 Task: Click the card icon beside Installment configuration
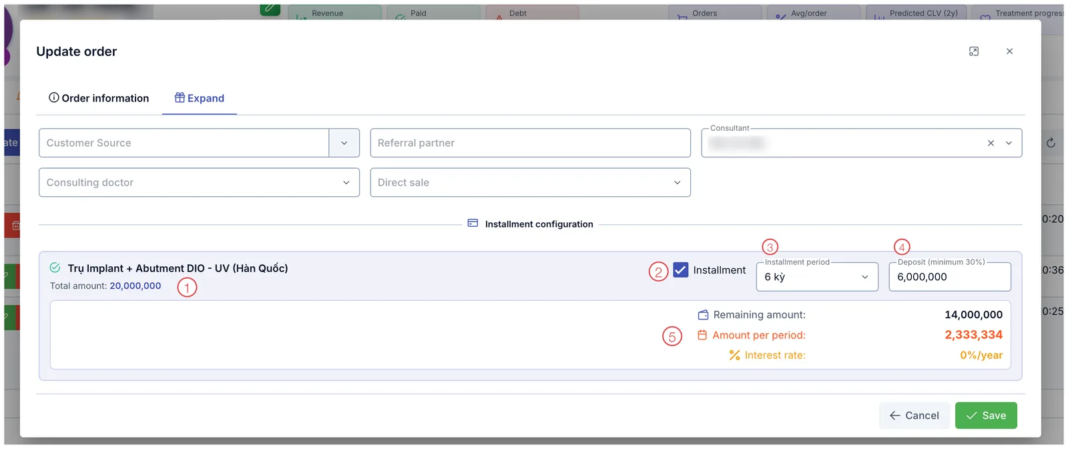point(473,223)
